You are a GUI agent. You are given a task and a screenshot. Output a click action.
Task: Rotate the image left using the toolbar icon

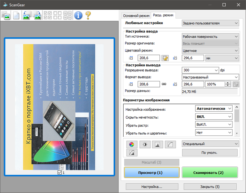pos(27,15)
